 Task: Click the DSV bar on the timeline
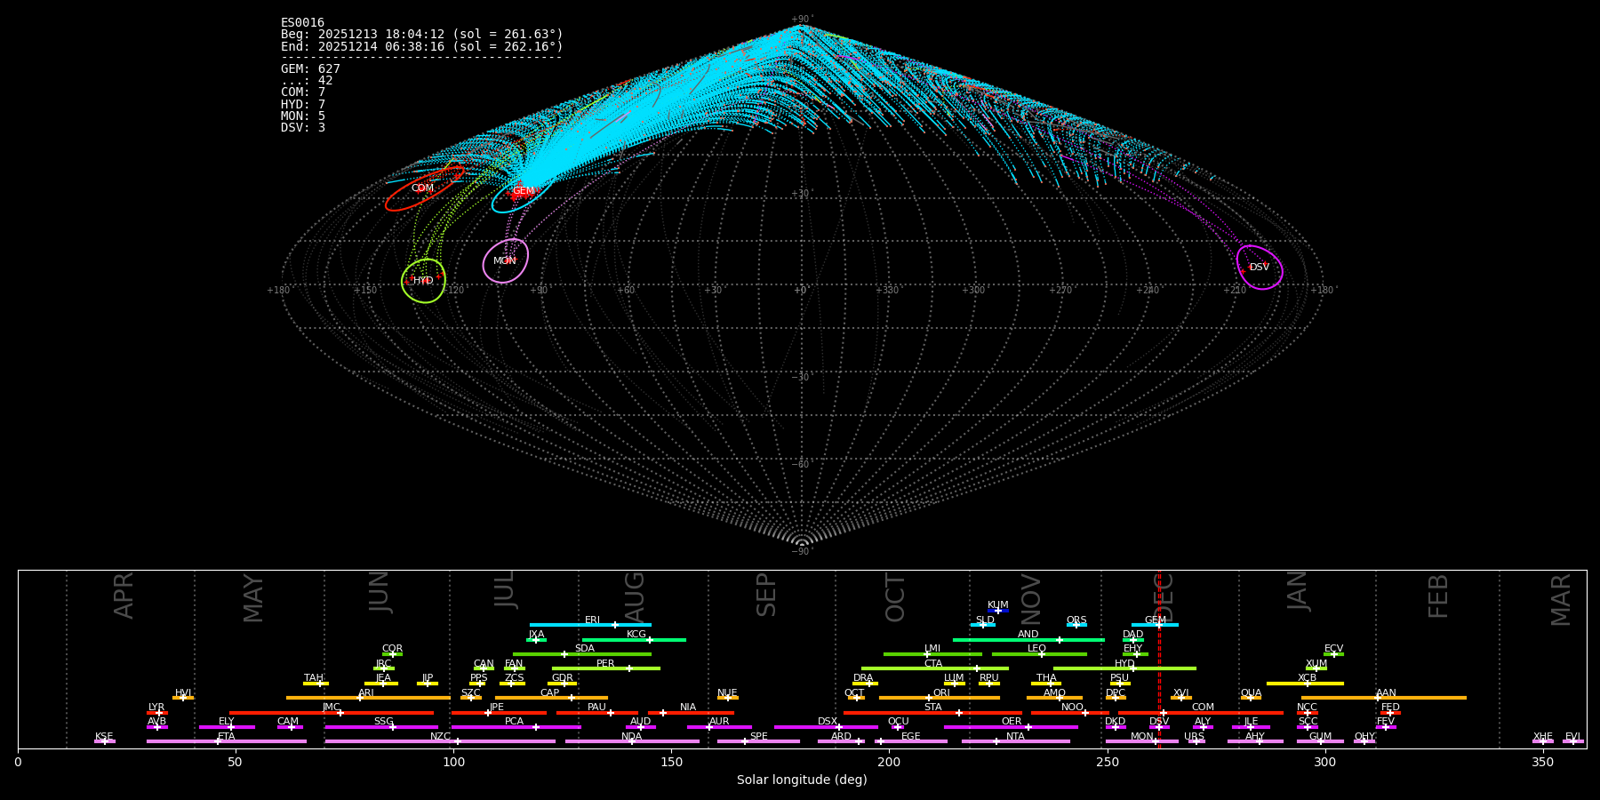1159,727
